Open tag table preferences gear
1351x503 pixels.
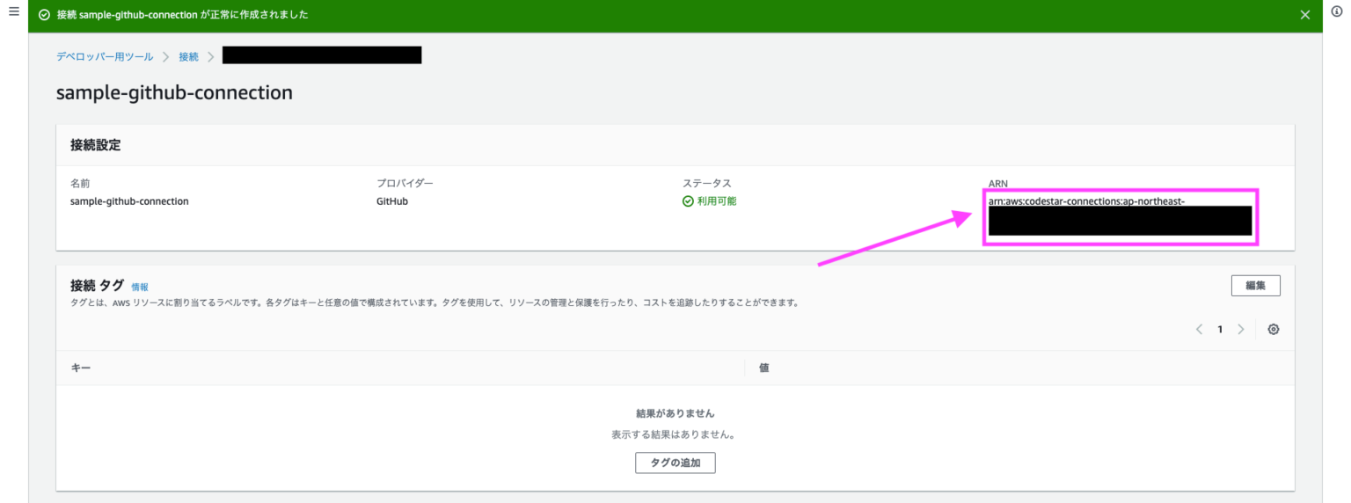coord(1274,330)
